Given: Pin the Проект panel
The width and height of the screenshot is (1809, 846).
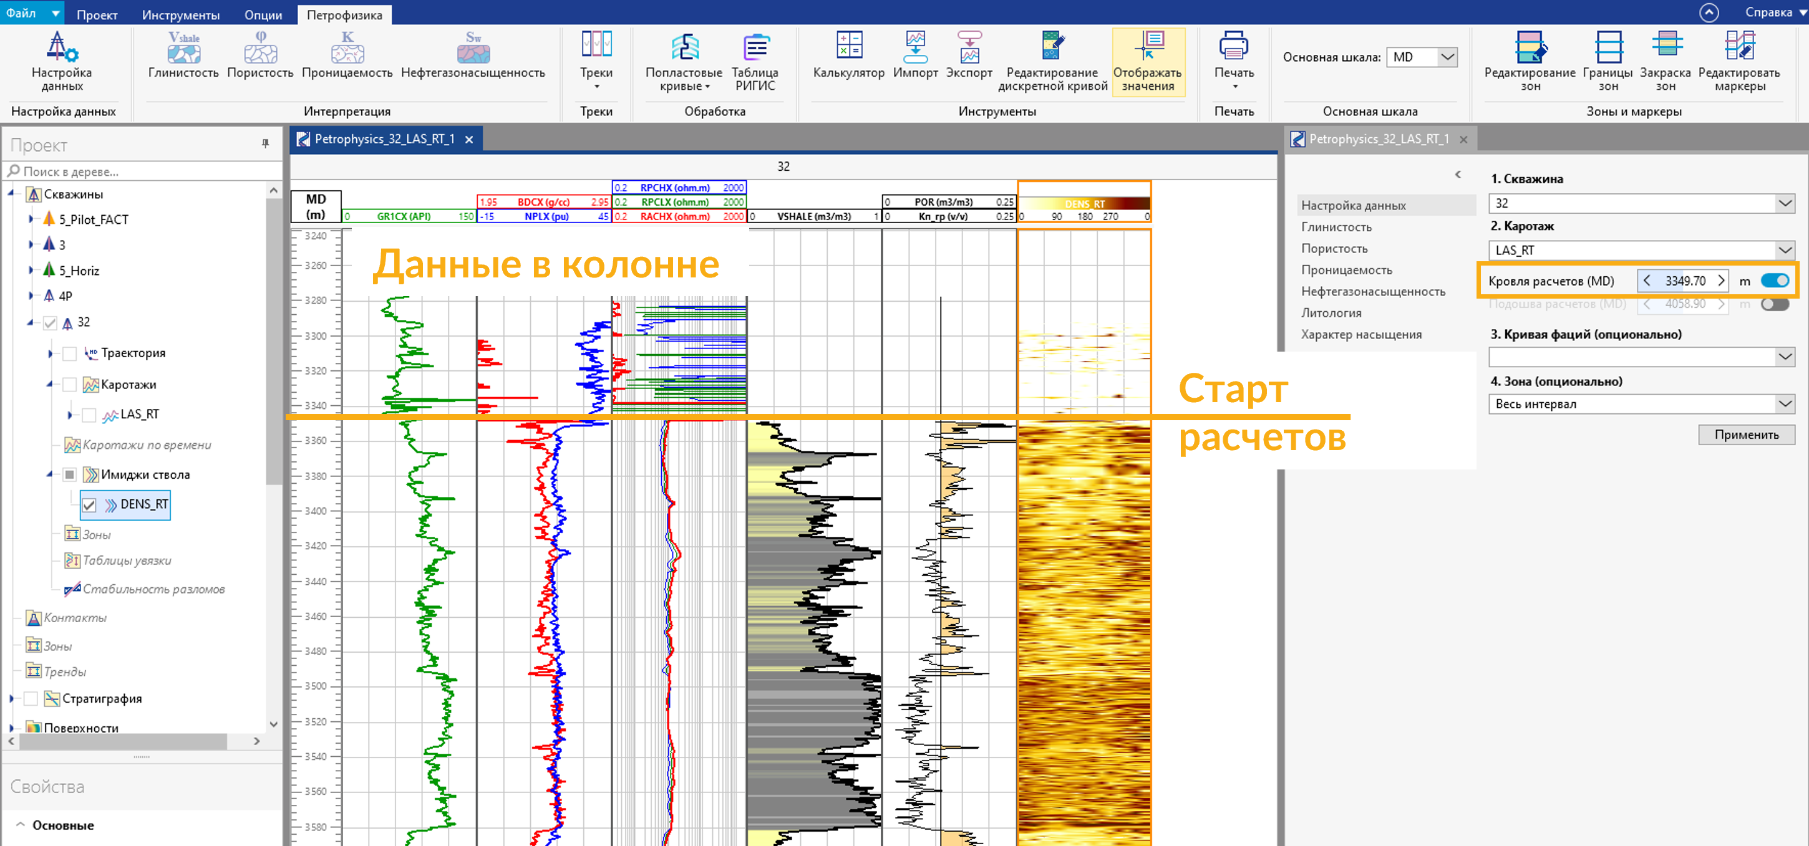Looking at the screenshot, I should [266, 144].
